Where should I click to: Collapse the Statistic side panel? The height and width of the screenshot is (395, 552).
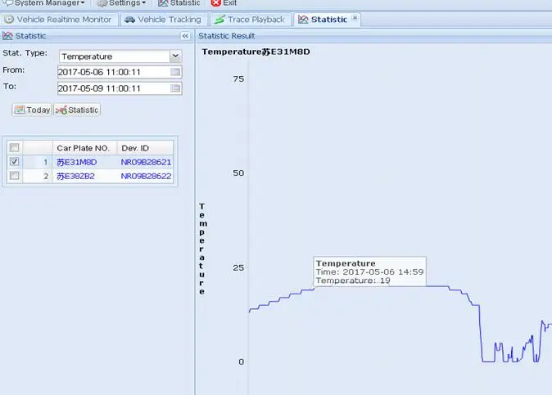(185, 36)
